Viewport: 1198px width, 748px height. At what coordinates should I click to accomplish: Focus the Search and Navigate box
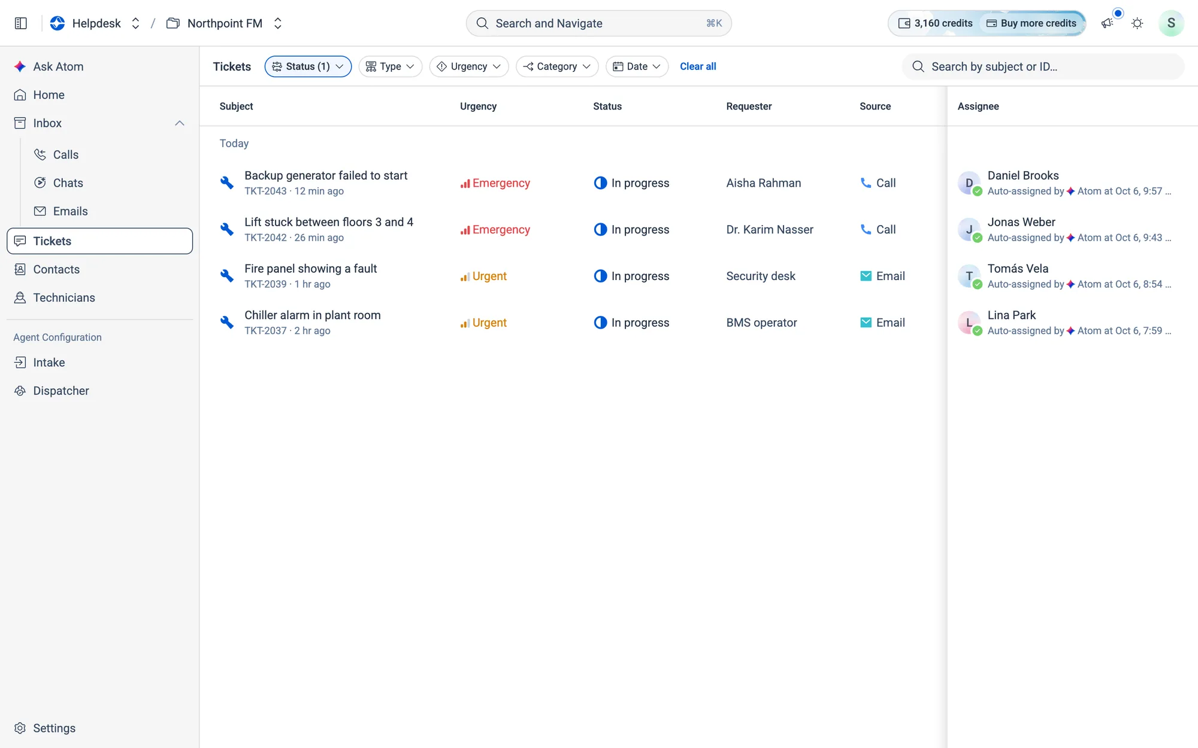click(598, 23)
